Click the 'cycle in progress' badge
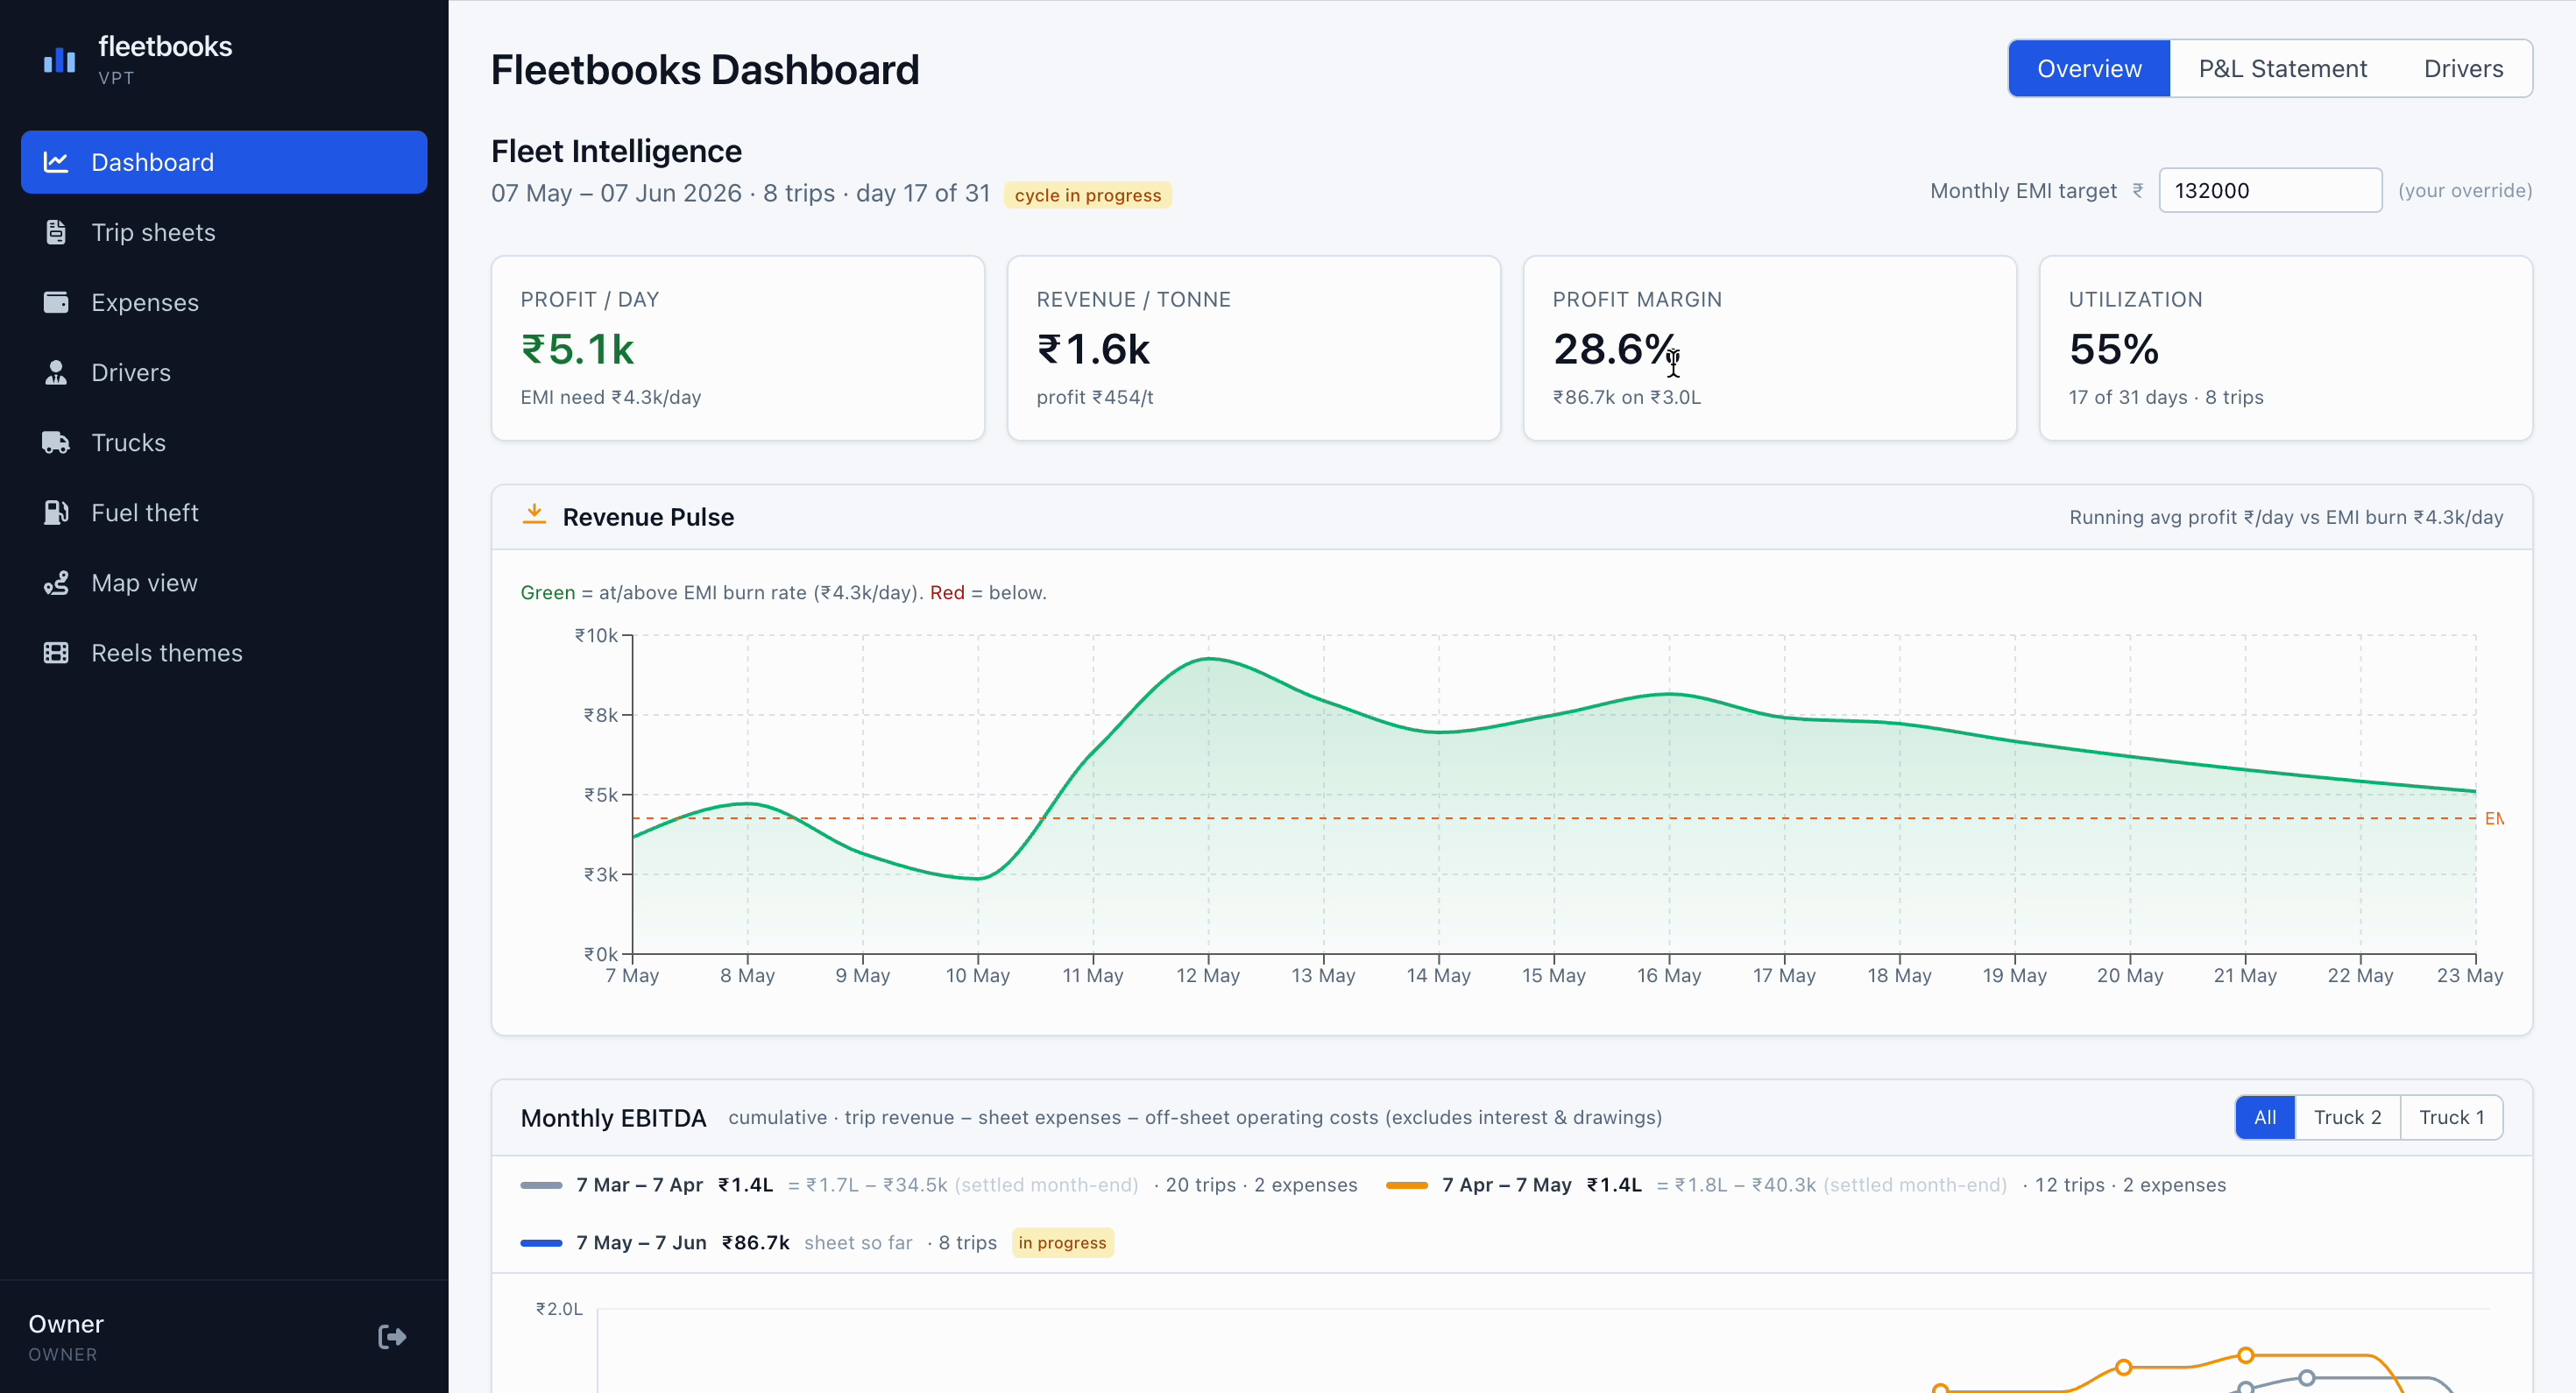The width and height of the screenshot is (2576, 1393). pos(1088,195)
